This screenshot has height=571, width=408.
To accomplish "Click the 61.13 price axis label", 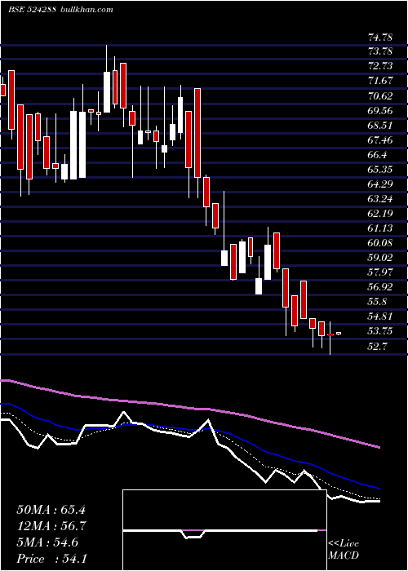I will tap(380, 228).
